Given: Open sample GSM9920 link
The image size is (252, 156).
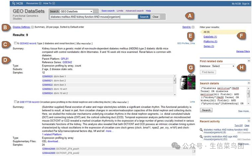Looking at the screenshot, I should coord(47,77).
